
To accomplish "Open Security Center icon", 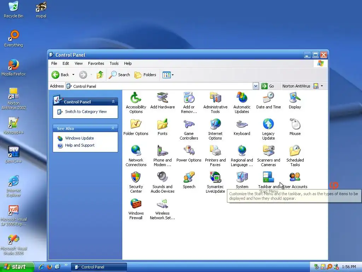I will pyautogui.click(x=136, y=177).
